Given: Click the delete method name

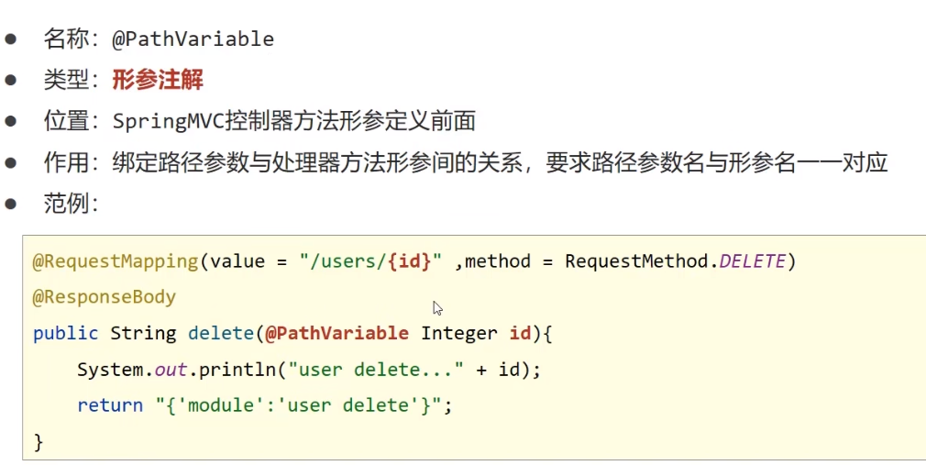Looking at the screenshot, I should [221, 333].
